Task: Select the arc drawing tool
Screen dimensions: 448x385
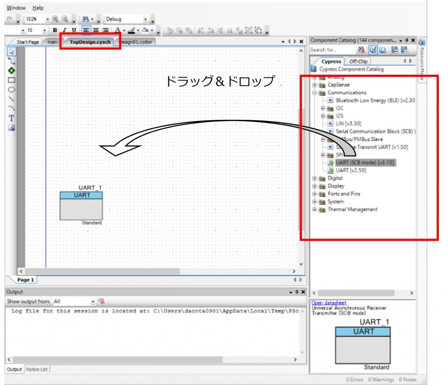Action: (11, 108)
